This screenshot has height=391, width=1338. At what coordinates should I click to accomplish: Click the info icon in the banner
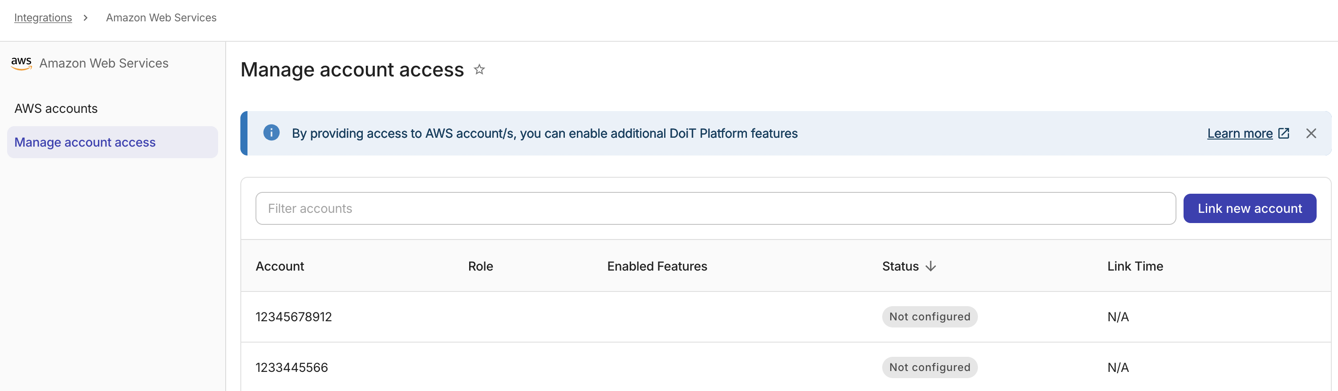271,133
